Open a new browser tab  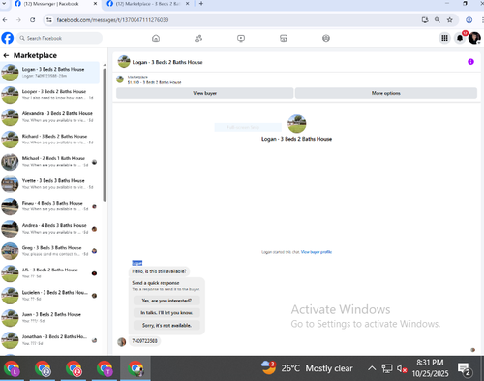(201, 4)
